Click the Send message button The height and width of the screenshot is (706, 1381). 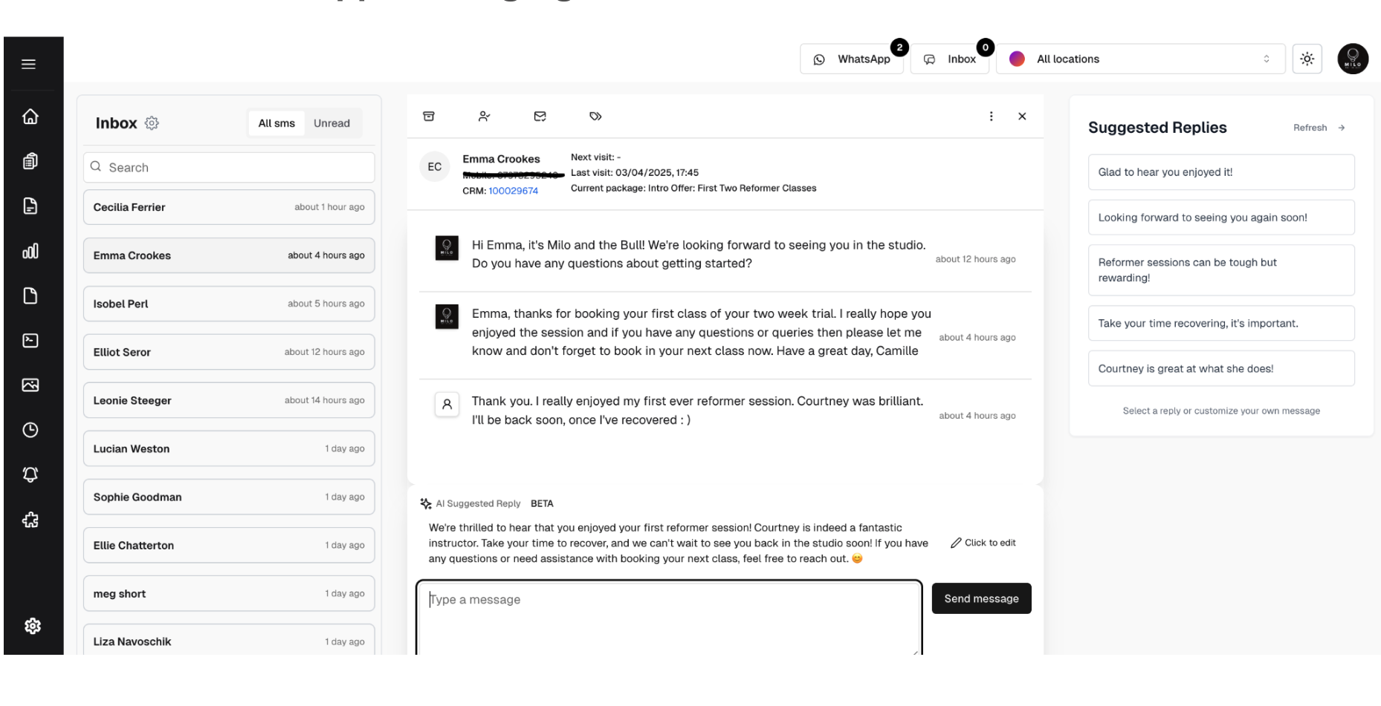coord(981,598)
